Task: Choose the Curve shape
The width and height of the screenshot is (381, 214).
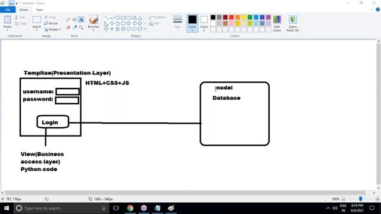Action: [x=112, y=18]
